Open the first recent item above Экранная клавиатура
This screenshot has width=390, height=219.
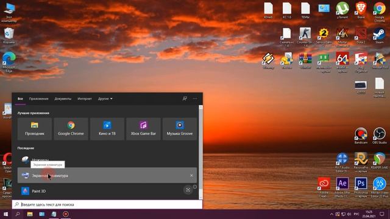tap(107, 159)
